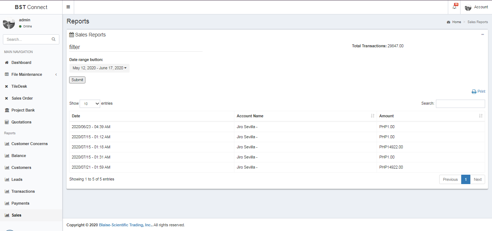
Task: Open Blaise-Scientific Trading, Inc. footer link
Action: pyautogui.click(x=125, y=225)
